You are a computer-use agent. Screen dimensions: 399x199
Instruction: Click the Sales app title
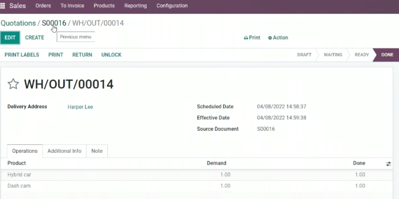point(18,5)
